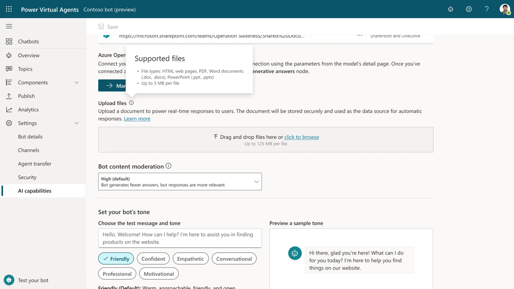514x289 pixels.
Task: Click the SharePoint URL text
Action: [x=212, y=36]
